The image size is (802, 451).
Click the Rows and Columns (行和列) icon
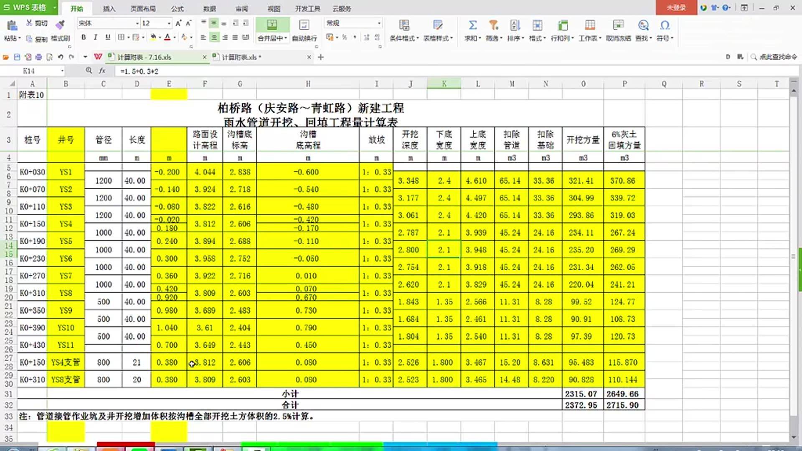pos(563,25)
